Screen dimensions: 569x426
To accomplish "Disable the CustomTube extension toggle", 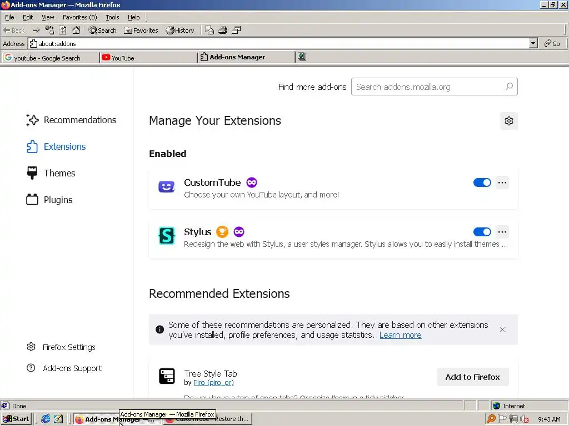I will 482,182.
